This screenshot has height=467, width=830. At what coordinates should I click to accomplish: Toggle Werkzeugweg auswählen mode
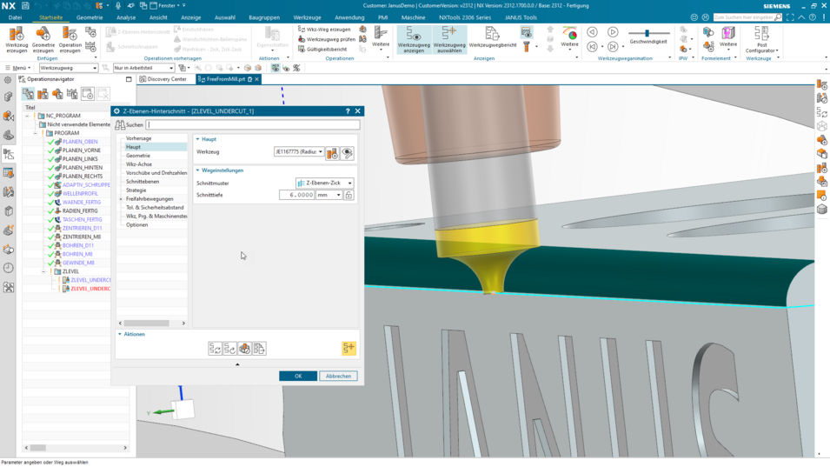449,39
